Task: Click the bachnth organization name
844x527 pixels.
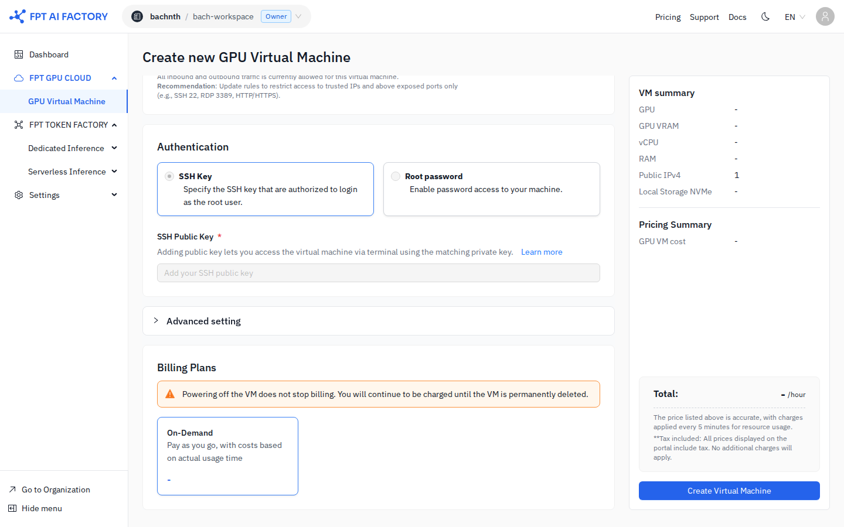Action: click(x=165, y=16)
